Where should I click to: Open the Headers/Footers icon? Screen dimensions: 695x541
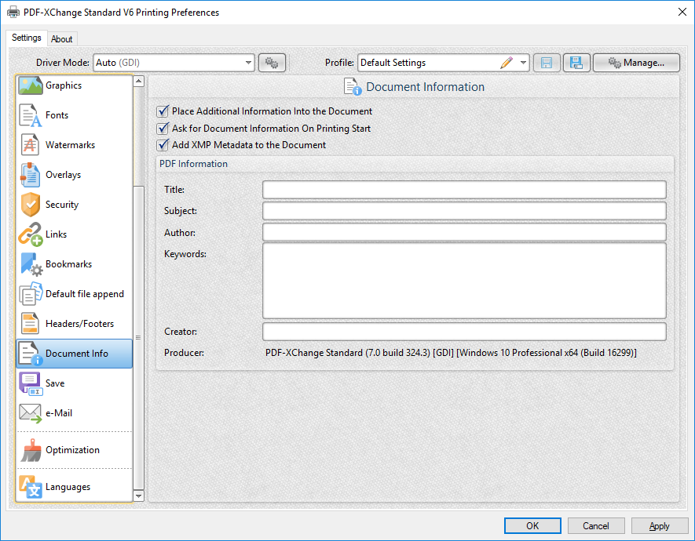coord(30,323)
